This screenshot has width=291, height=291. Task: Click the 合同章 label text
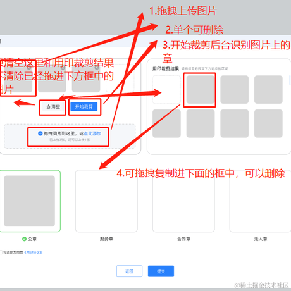click(183, 239)
